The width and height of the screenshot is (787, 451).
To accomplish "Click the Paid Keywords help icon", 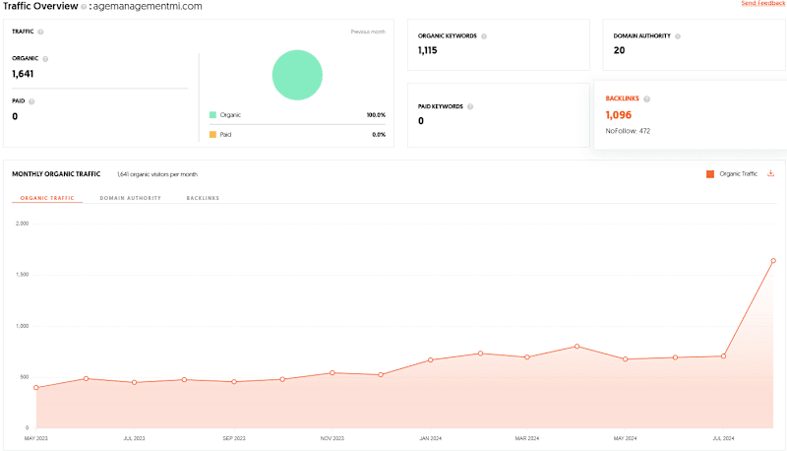I will [x=470, y=106].
